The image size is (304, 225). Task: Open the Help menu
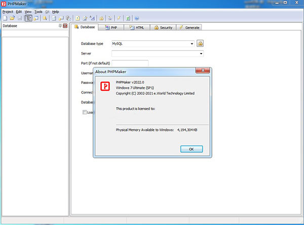55,12
